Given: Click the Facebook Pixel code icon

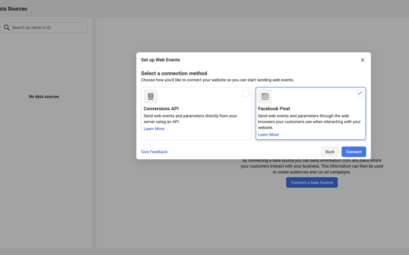Looking at the screenshot, I should tap(265, 97).
